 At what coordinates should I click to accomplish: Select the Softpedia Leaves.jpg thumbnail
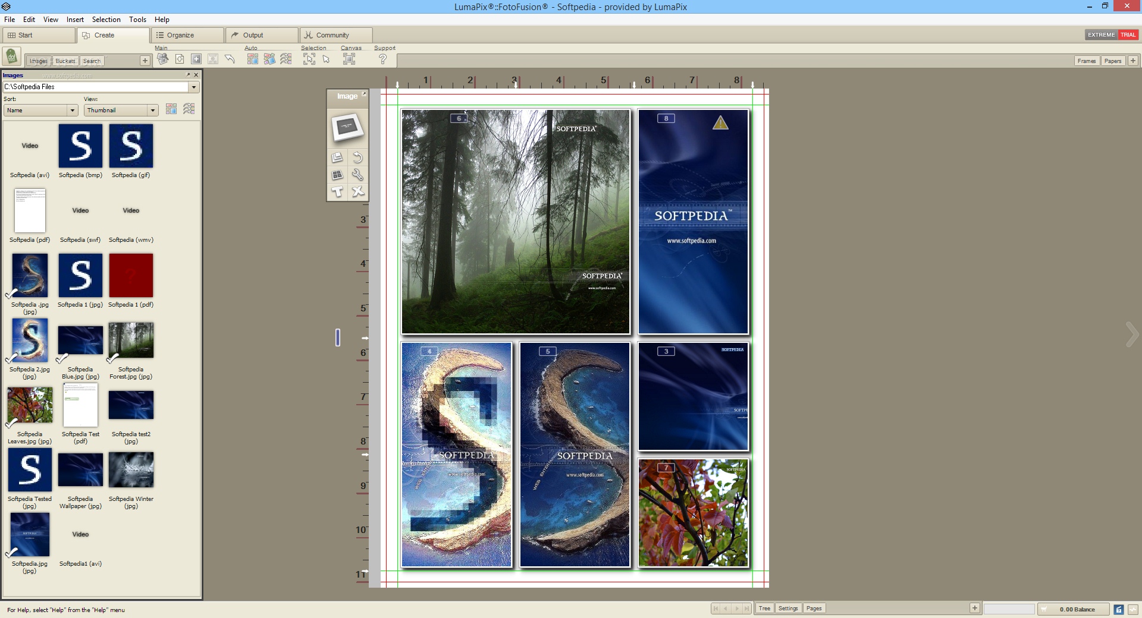click(30, 405)
